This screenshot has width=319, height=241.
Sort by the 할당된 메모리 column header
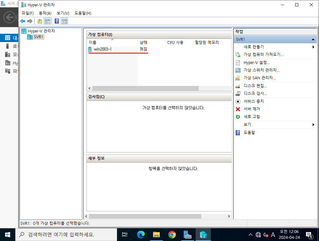pos(212,42)
